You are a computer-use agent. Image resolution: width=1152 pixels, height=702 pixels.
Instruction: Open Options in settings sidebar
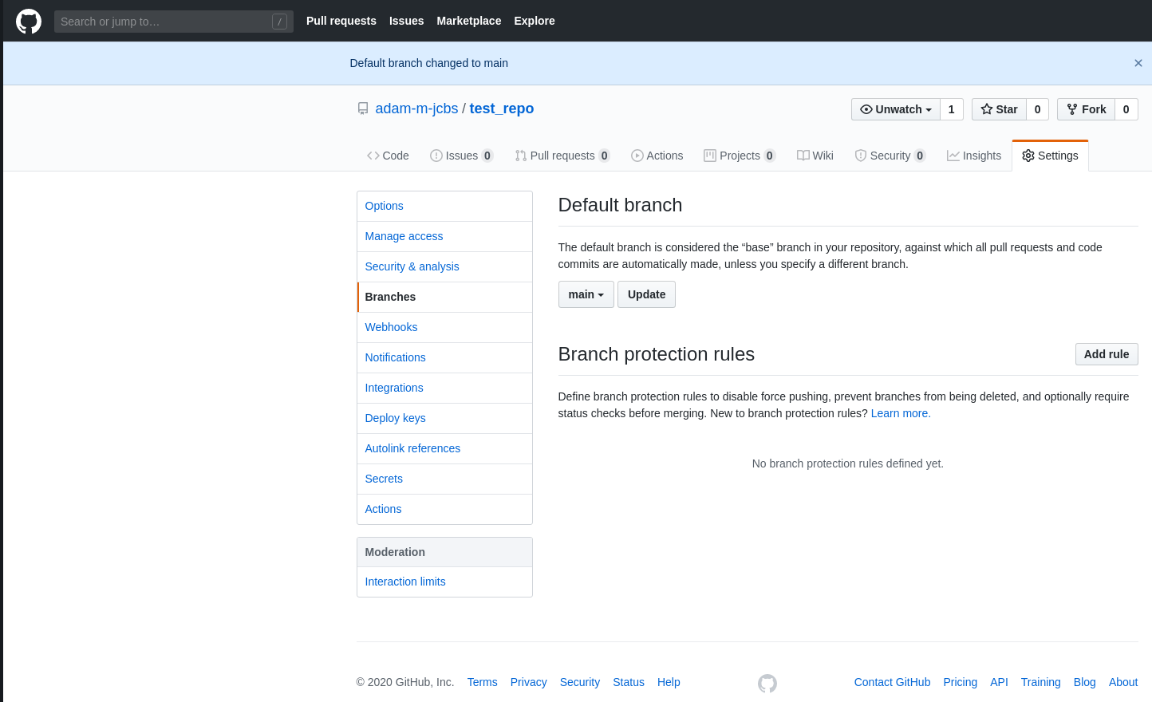click(444, 206)
